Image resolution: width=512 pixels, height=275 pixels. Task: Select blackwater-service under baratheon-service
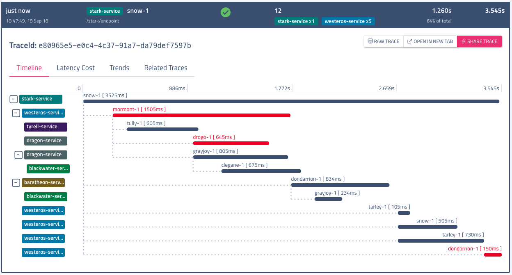46,196
